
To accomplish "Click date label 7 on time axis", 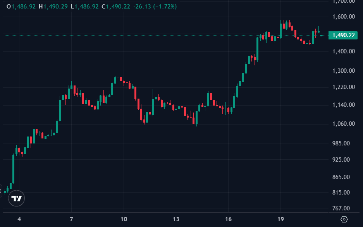I will point(72,219).
